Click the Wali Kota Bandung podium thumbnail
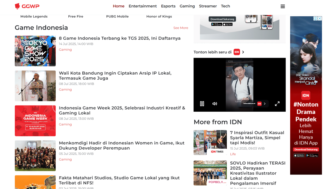This screenshot has width=323, height=189. coord(35,86)
